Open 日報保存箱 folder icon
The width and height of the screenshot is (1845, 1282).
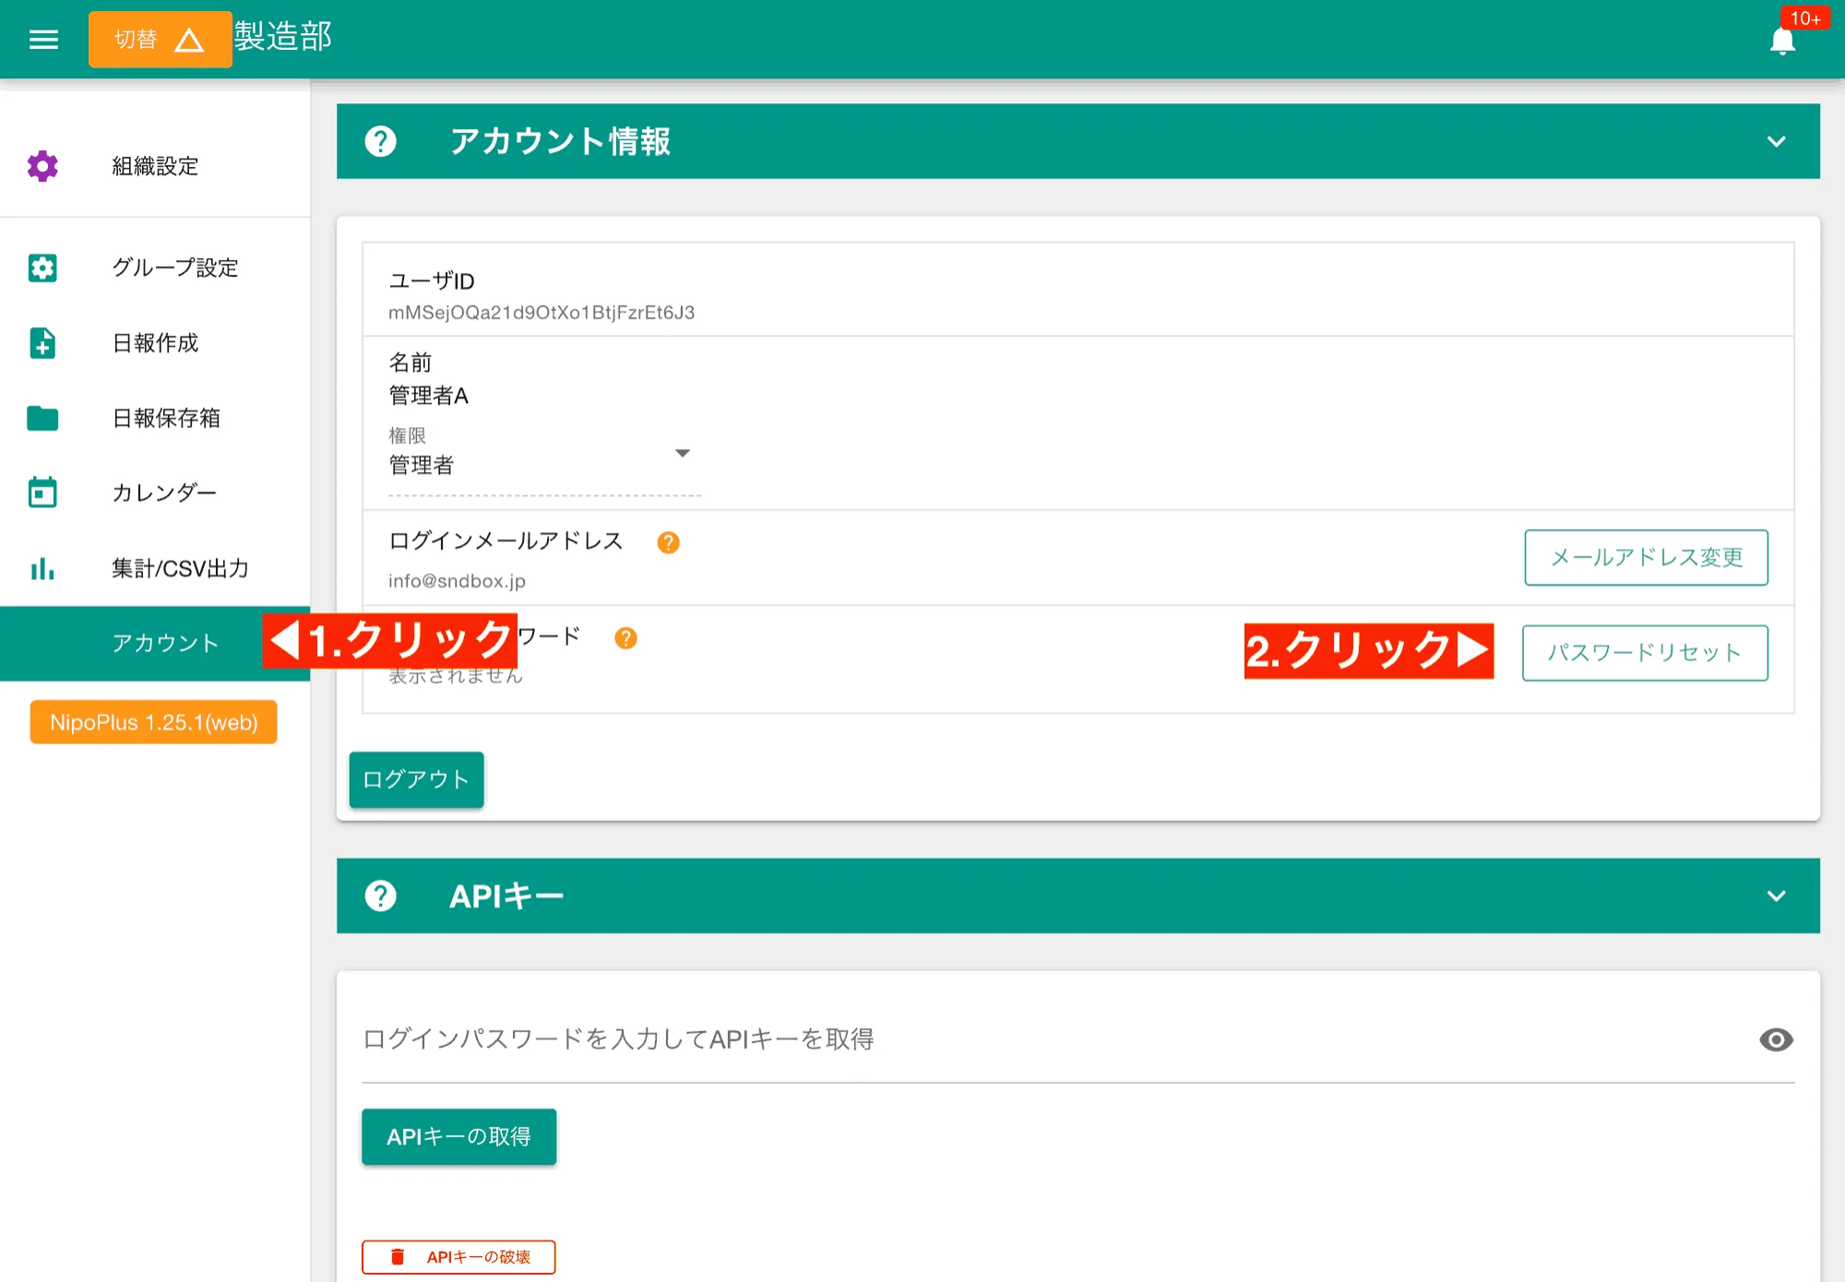(x=42, y=418)
